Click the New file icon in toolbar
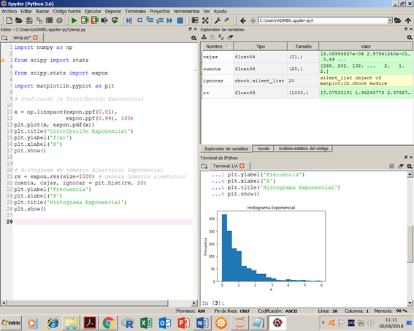 pos(9,20)
